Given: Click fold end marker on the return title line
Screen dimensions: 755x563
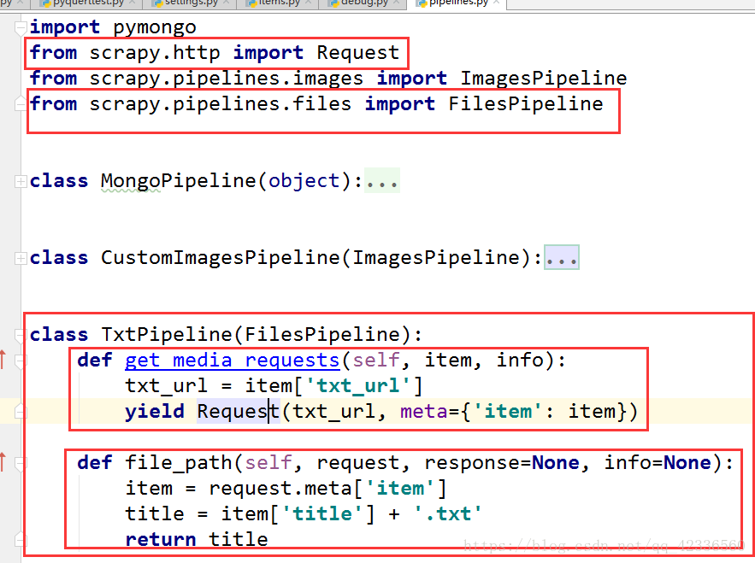Looking at the screenshot, I should (21, 539).
